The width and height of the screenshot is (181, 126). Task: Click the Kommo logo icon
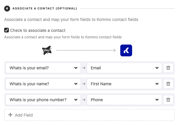pyautogui.click(x=126, y=50)
